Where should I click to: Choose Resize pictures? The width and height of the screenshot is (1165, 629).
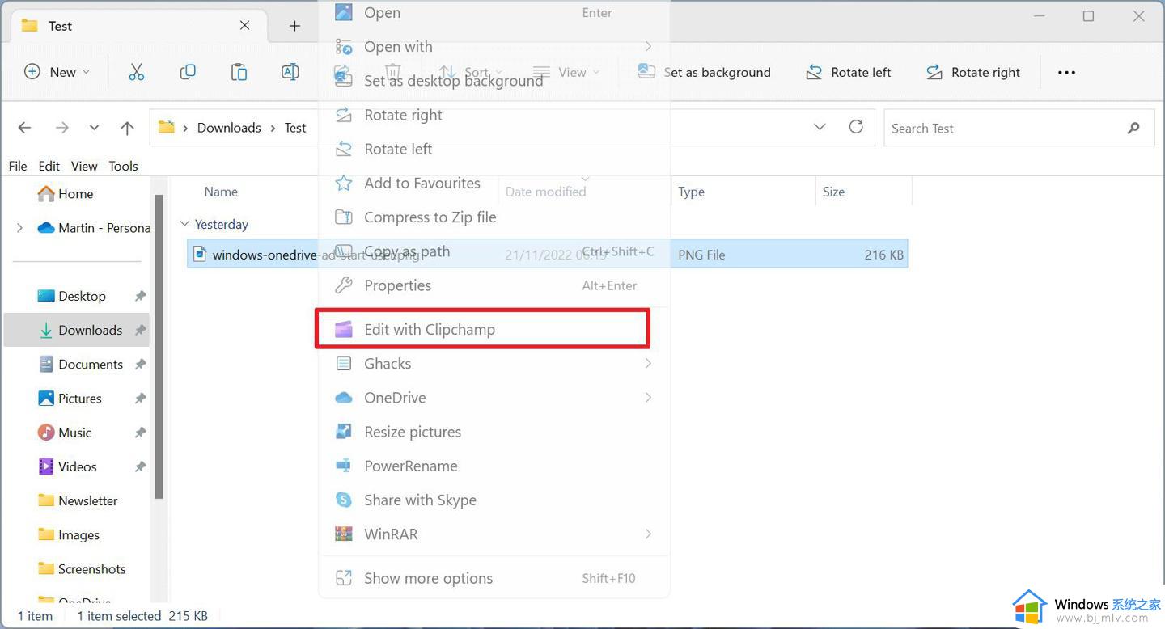click(x=494, y=432)
